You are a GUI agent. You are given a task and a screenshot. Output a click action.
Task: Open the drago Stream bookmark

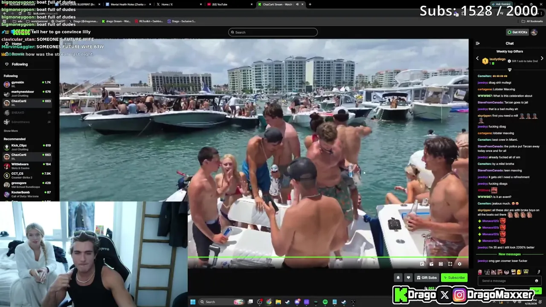click(116, 21)
